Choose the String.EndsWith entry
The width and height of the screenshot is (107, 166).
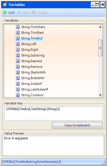(x=33, y=78)
